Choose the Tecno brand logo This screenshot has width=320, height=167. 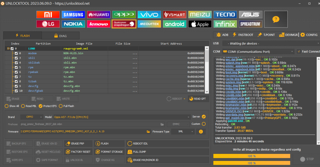(x=225, y=15)
